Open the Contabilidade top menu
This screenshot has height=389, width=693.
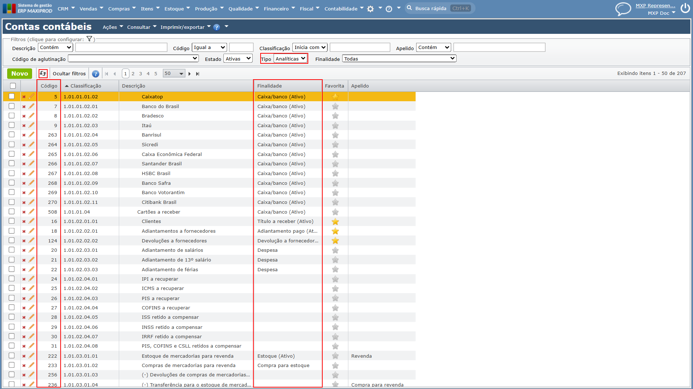coord(344,9)
